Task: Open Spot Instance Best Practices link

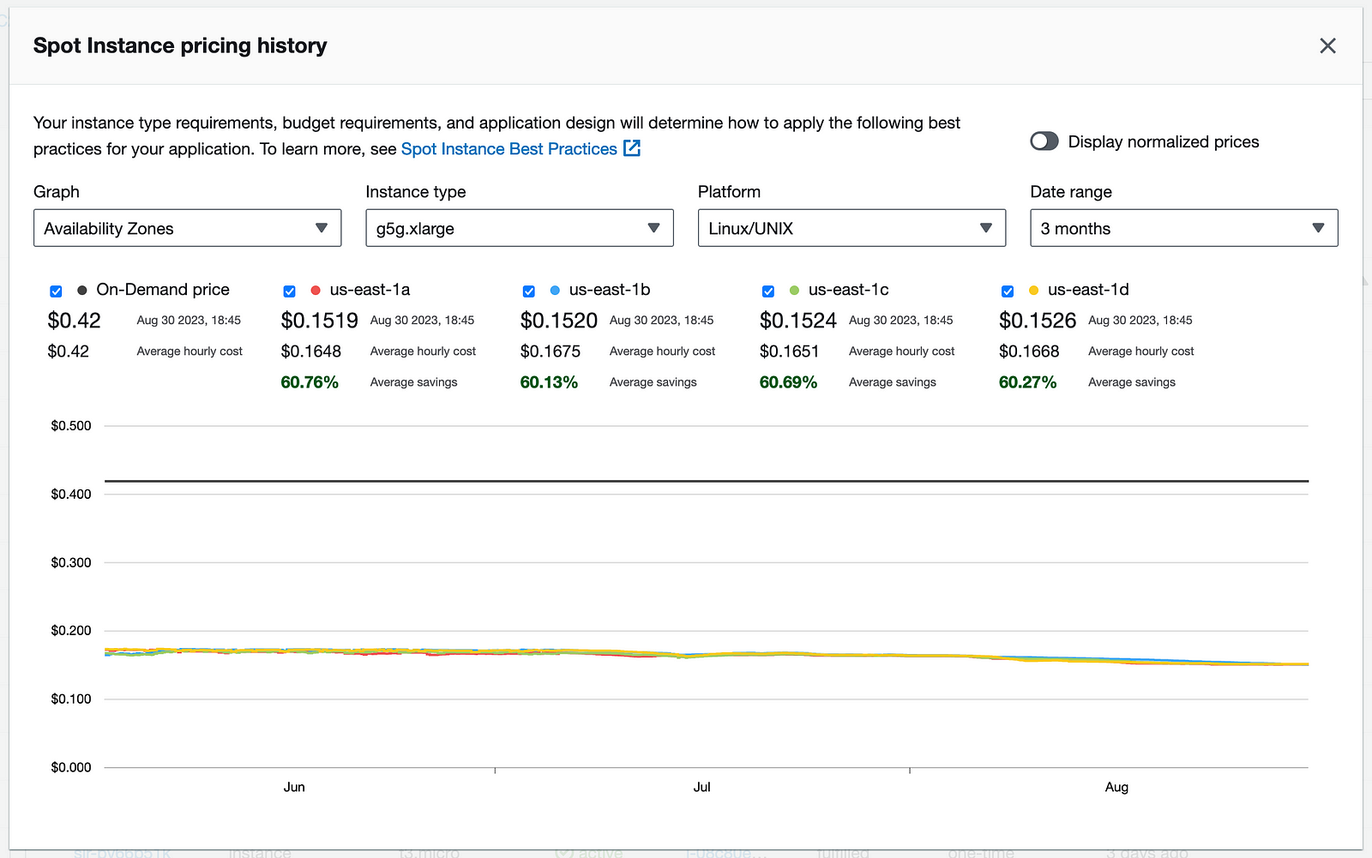Action: coord(508,149)
